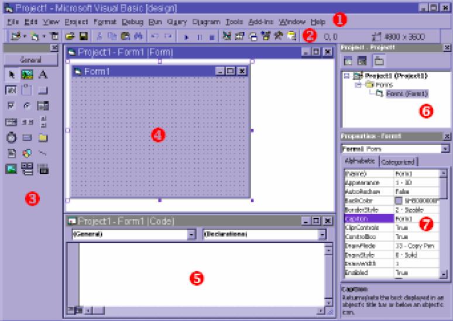
Task: Open Project Explorer from toolbar
Action: point(227,36)
